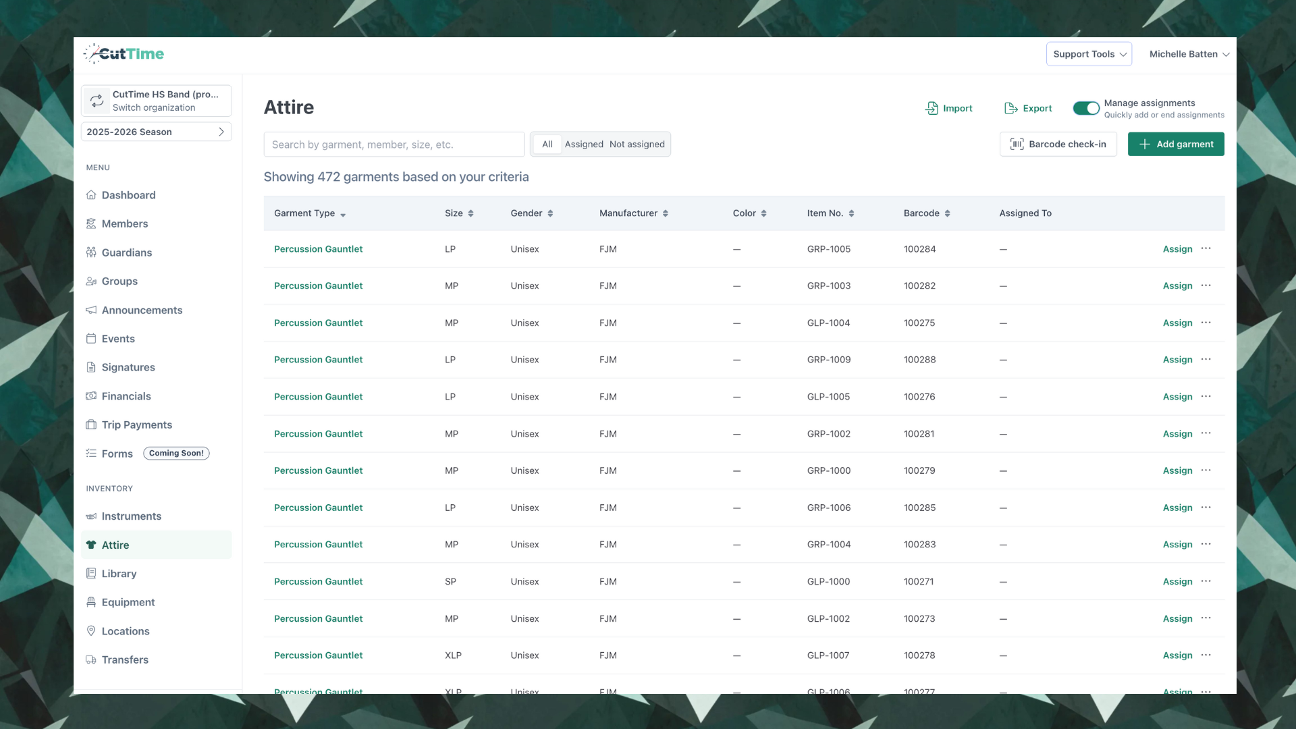The width and height of the screenshot is (1296, 729).
Task: Click the Attire shirt icon in sidebar
Action: (x=92, y=545)
